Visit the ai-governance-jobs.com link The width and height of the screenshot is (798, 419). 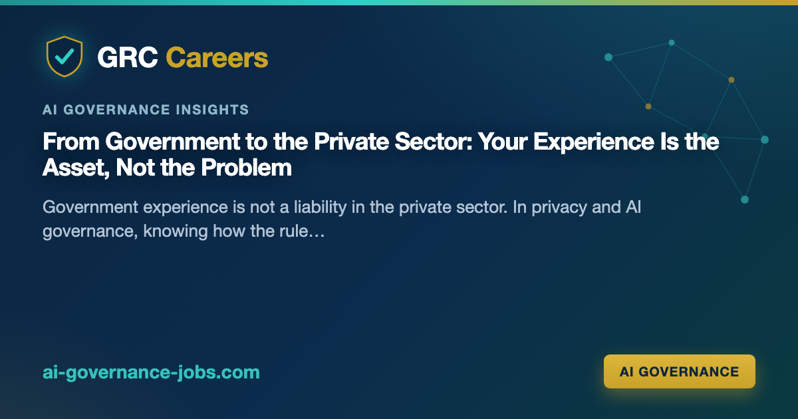point(151,372)
